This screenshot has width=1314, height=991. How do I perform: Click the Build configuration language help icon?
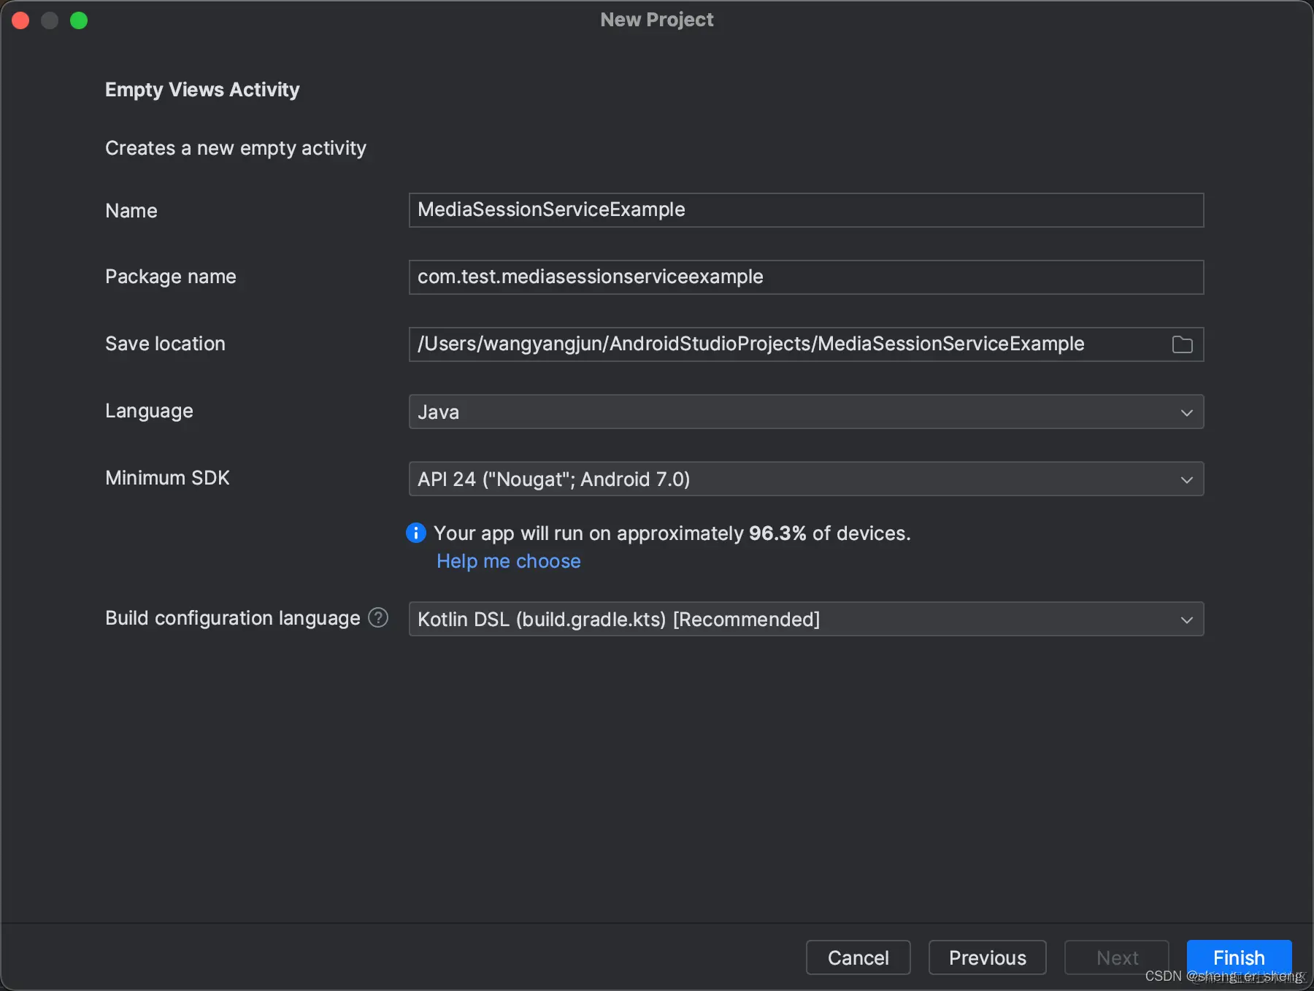(378, 618)
